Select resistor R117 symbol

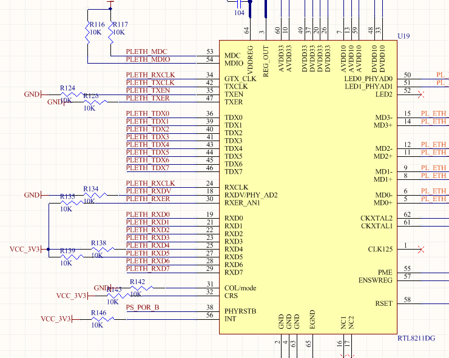[x=111, y=34]
